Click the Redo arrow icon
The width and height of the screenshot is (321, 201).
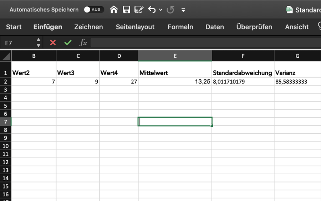[x=170, y=10]
